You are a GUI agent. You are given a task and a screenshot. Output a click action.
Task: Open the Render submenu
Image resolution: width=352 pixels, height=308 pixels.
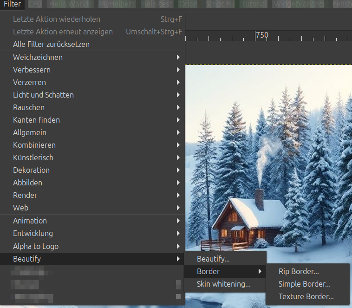pyautogui.click(x=25, y=195)
